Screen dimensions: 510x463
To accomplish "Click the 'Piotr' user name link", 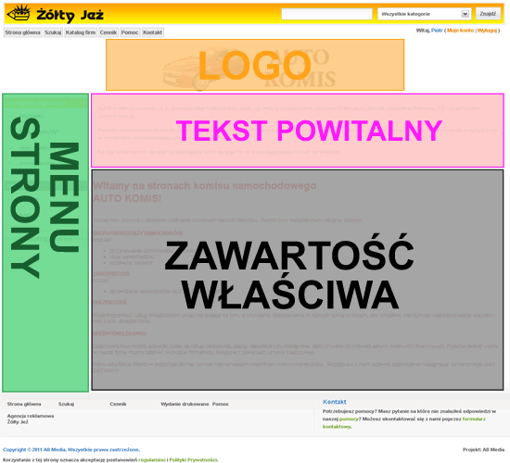I will coord(437,31).
